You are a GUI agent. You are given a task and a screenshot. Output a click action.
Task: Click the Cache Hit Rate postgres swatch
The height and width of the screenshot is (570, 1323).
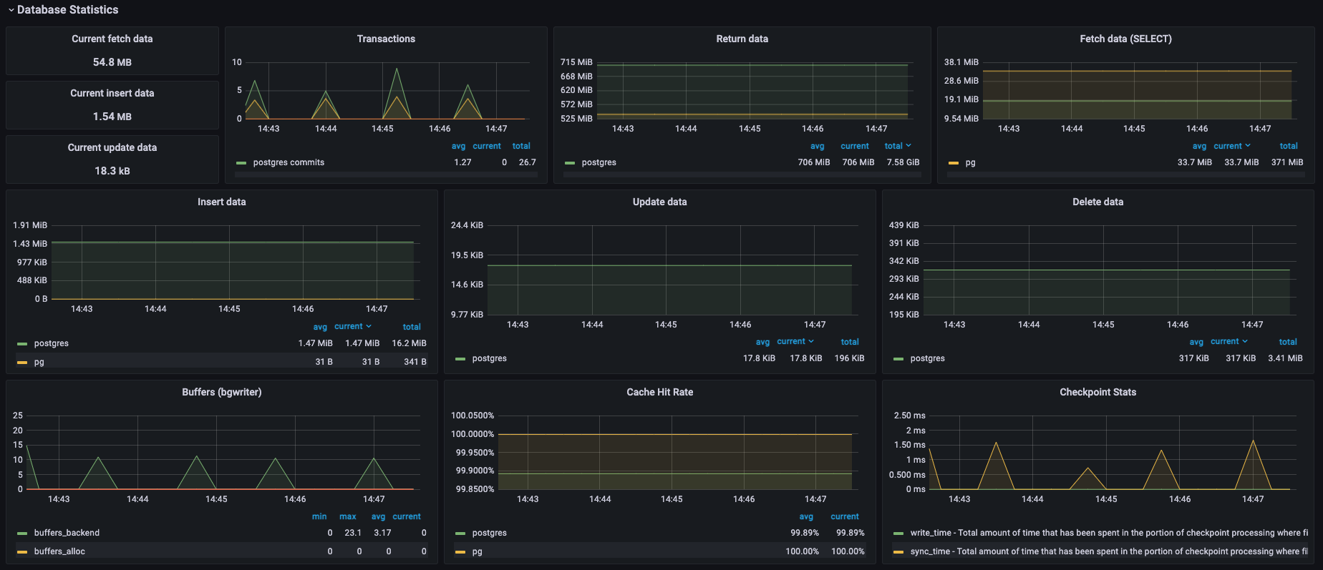coord(460,534)
